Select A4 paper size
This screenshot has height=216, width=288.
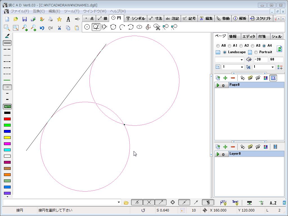click(264, 46)
